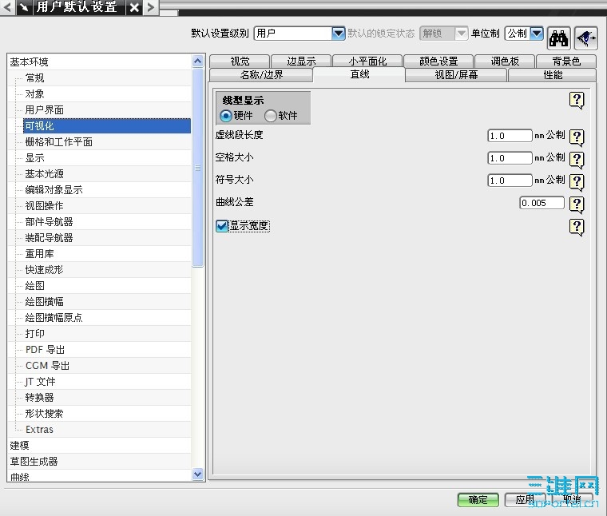Click the 虚线段长度 input field
The width and height of the screenshot is (607, 516).
(510, 136)
